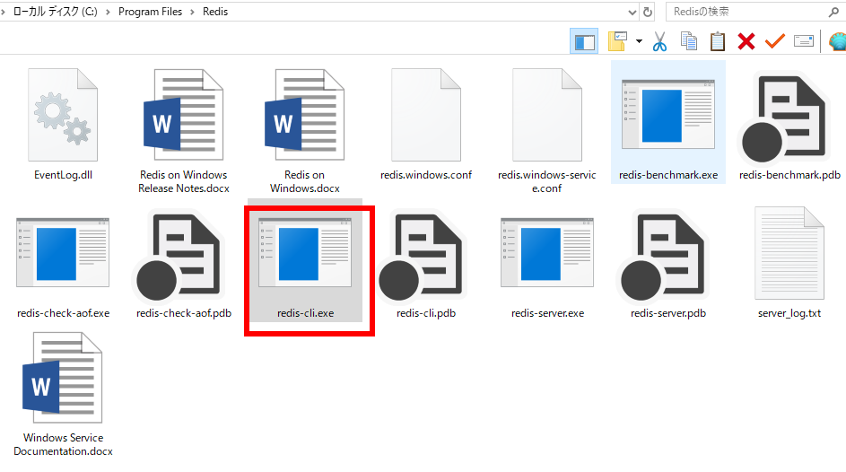Image resolution: width=846 pixels, height=472 pixels.
Task: Click the Redis breadcrumb segment
Action: click(x=215, y=12)
